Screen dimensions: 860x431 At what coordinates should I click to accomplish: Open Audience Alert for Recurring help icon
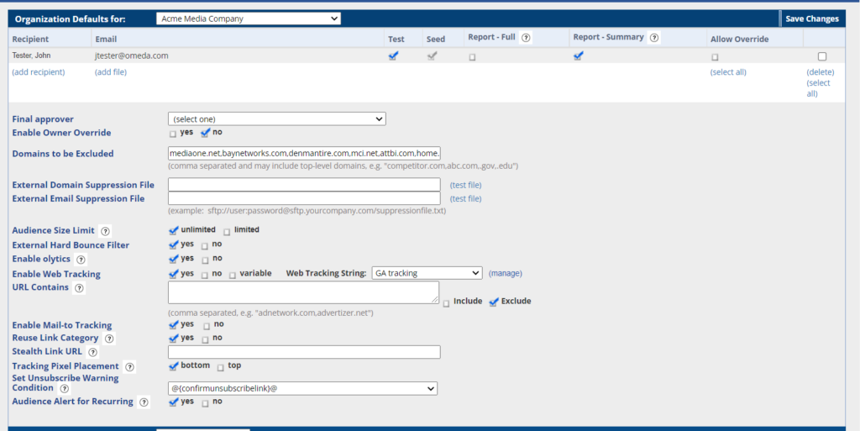click(x=144, y=402)
